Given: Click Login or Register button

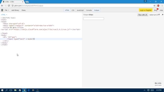Looking at the screenshot, I should pyautogui.click(x=146, y=10).
